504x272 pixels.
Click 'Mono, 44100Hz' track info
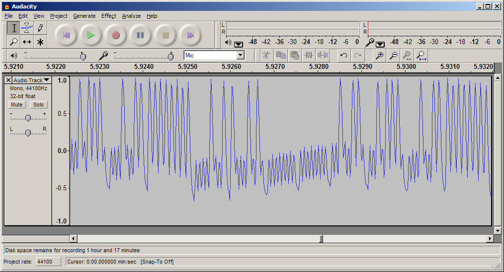28,88
